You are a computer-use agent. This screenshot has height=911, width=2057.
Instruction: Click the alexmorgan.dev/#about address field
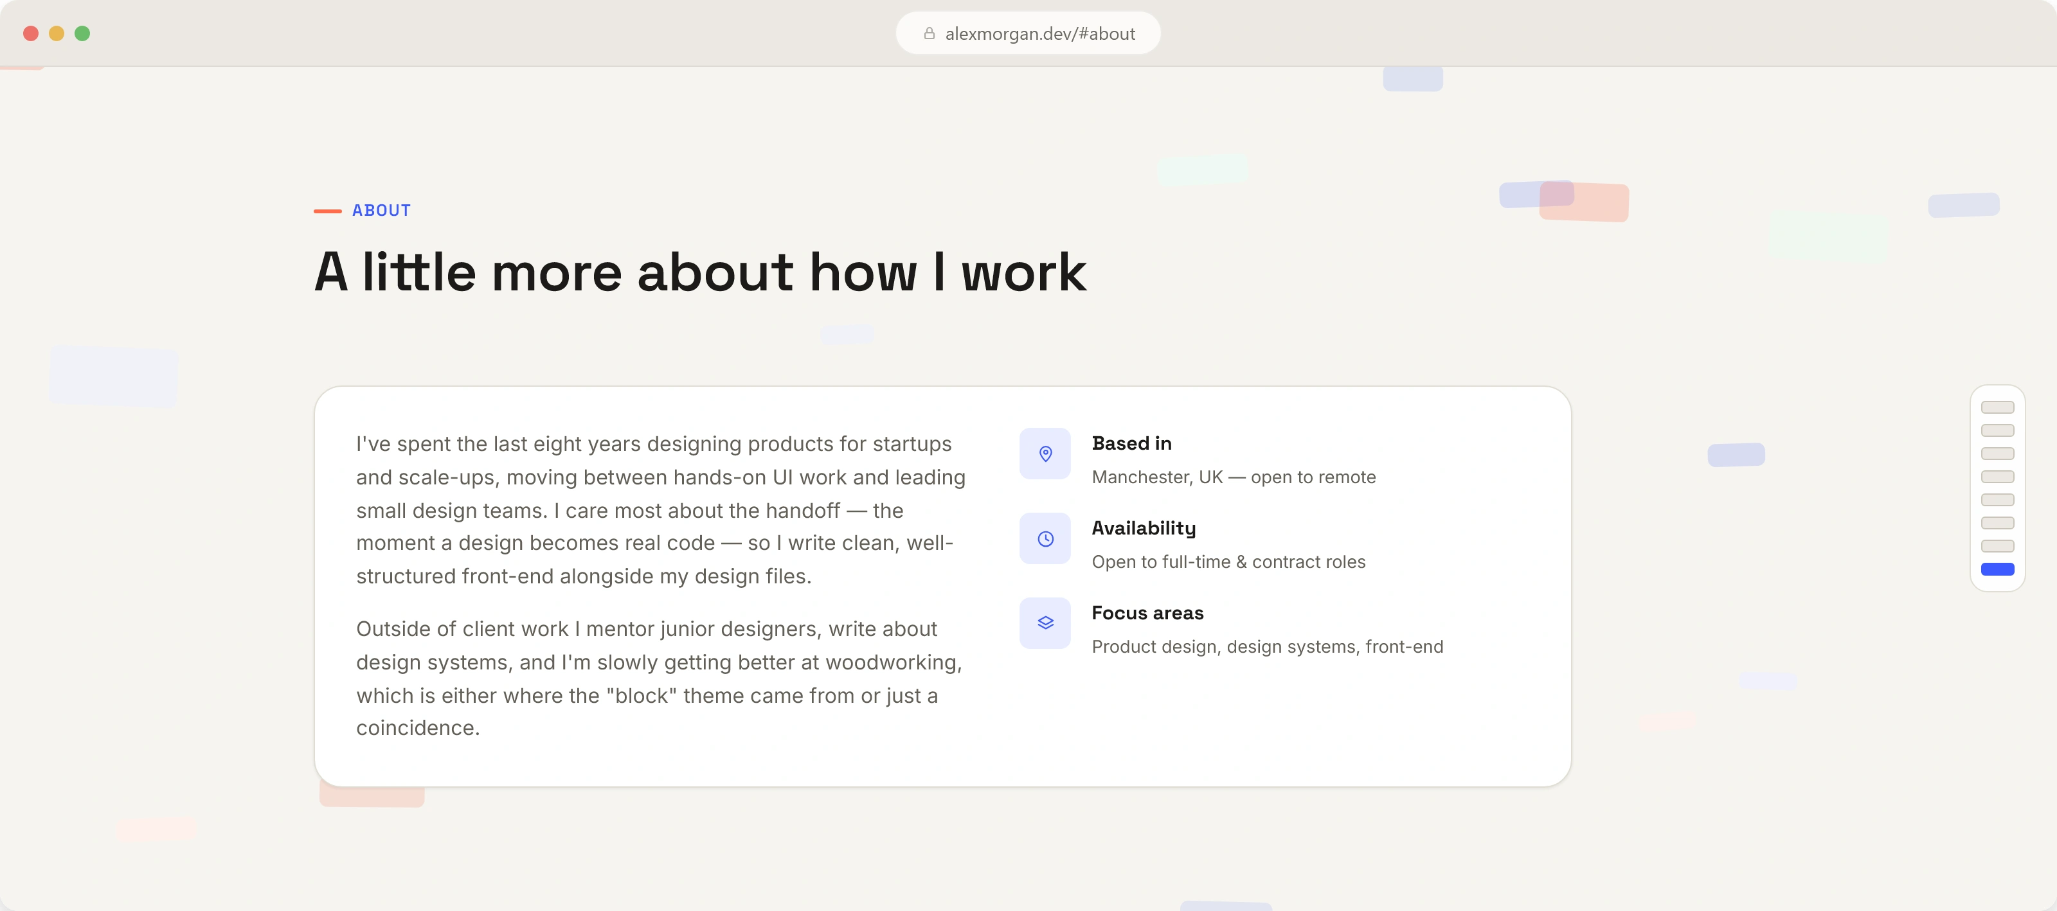[x=1028, y=33]
